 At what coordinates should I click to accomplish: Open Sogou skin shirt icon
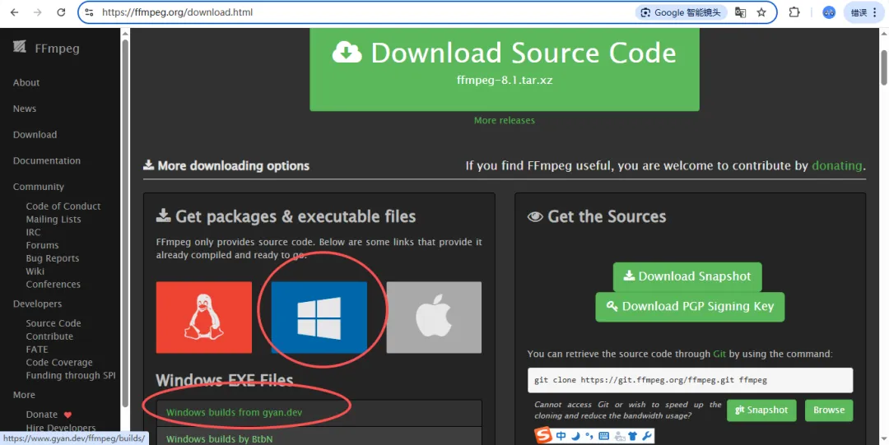point(633,436)
